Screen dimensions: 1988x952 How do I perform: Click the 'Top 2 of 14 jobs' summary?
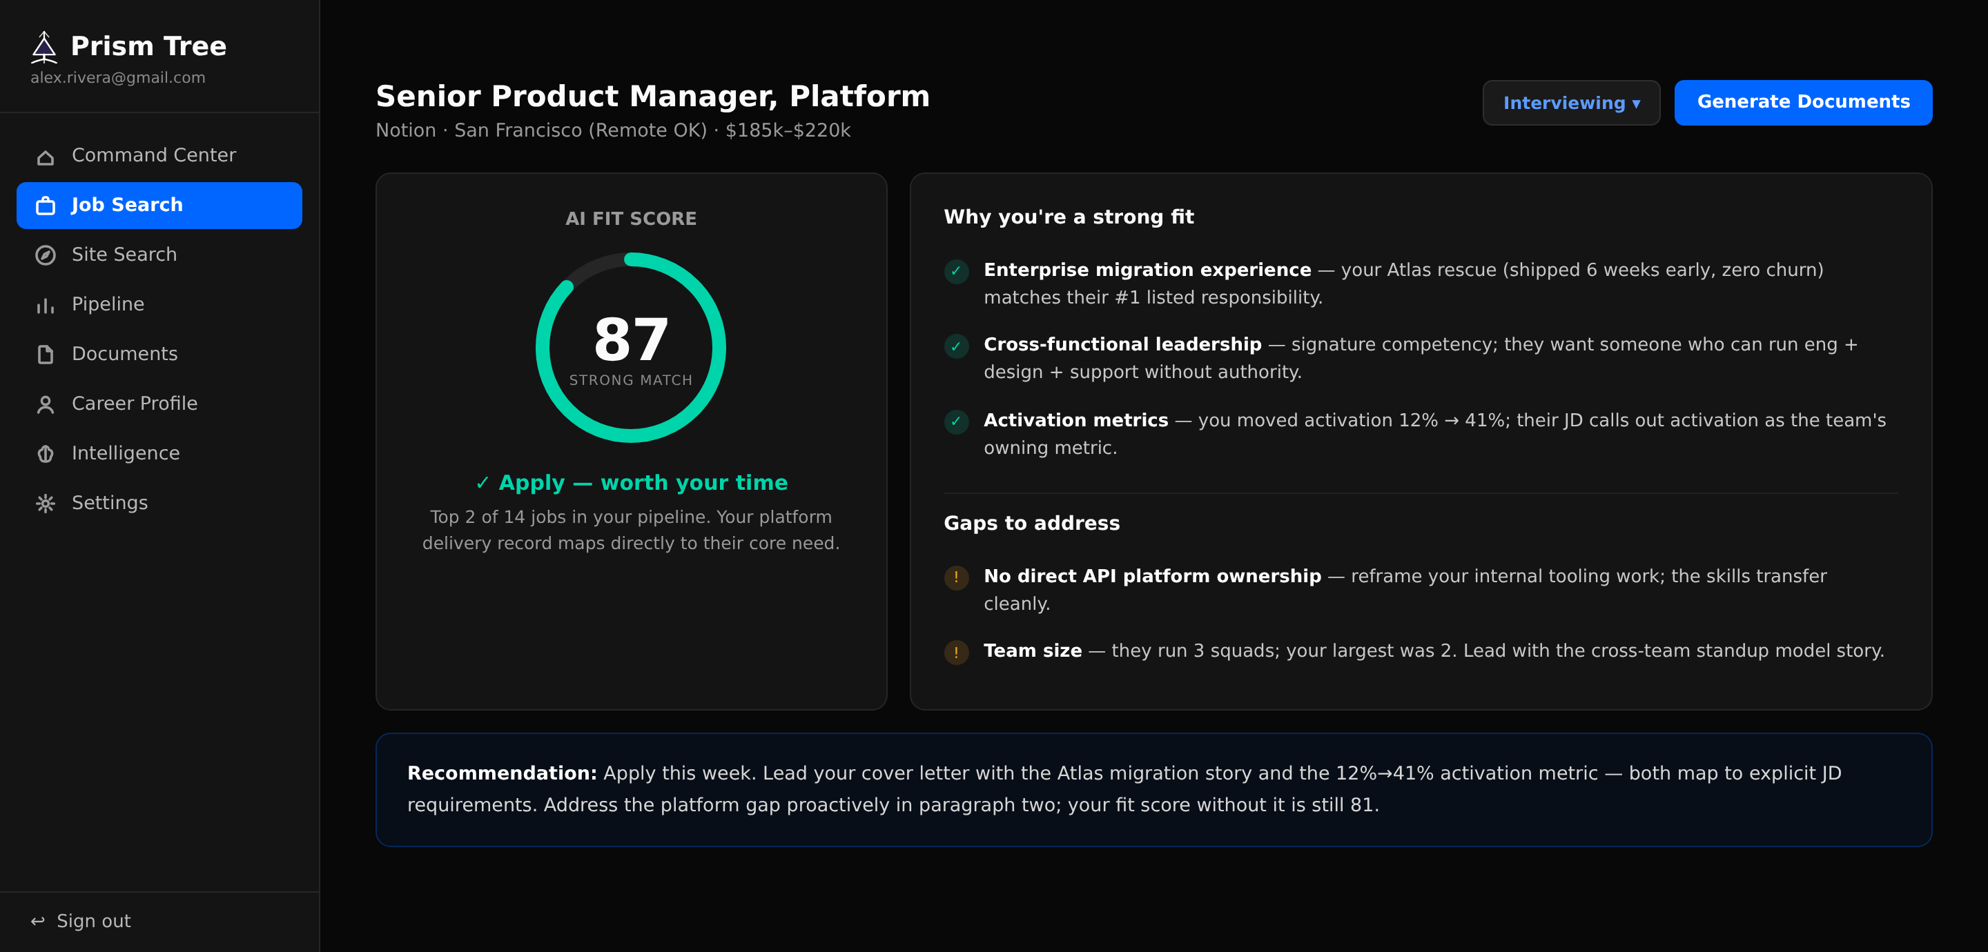click(x=630, y=530)
